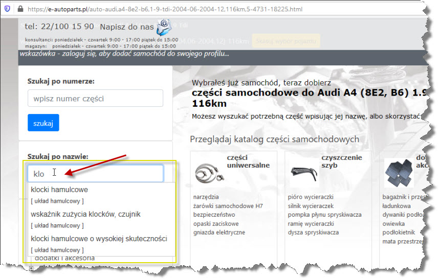This screenshot has height=279, width=439.
Task: Click the browser address bar URL
Action: click(x=165, y=9)
